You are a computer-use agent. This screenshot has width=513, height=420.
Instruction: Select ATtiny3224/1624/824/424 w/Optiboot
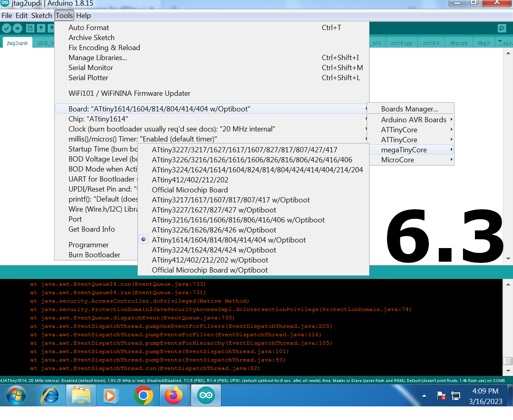tap(253, 250)
